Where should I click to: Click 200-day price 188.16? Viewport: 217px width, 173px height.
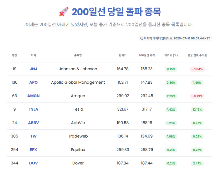tap(147, 123)
